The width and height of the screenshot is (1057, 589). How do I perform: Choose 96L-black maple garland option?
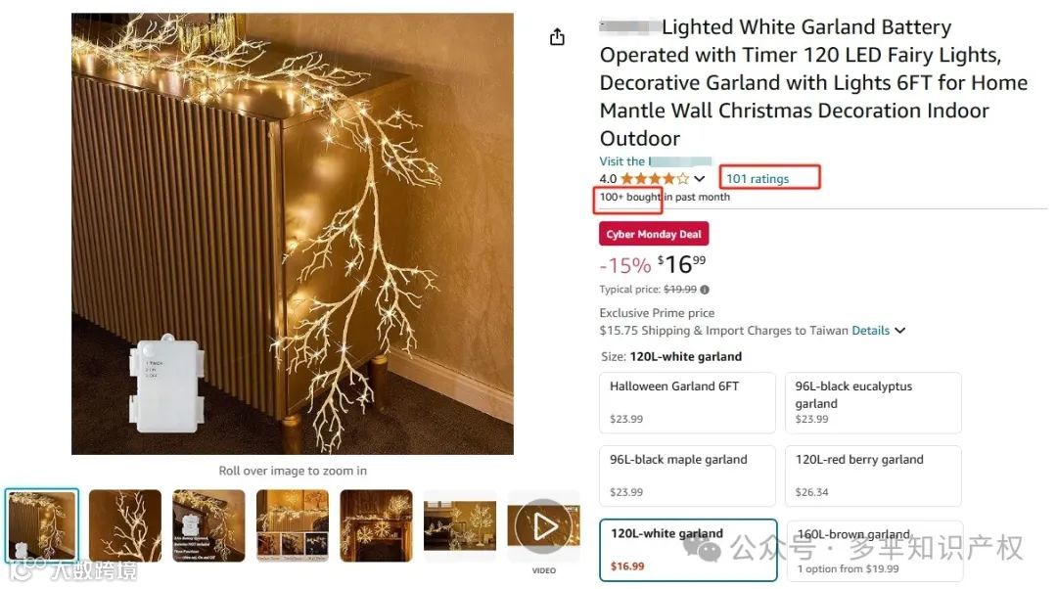[x=687, y=476]
